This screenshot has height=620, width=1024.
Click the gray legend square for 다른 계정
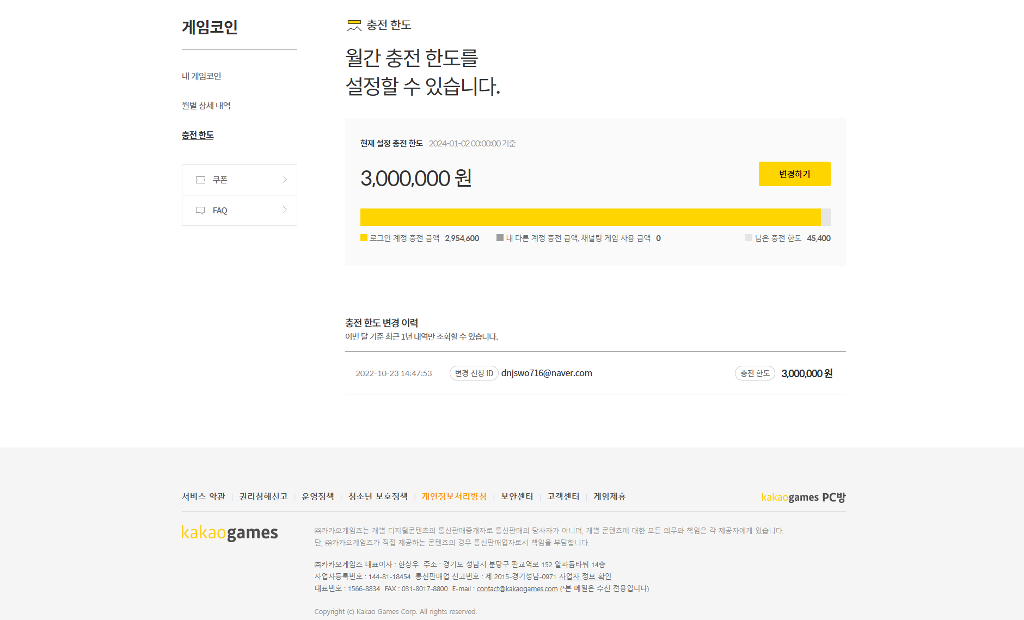point(500,238)
